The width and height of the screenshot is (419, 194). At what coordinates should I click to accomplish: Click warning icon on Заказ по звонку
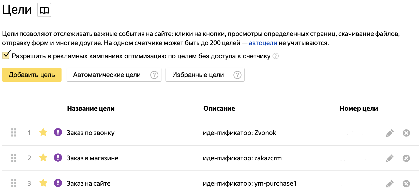coord(58,132)
